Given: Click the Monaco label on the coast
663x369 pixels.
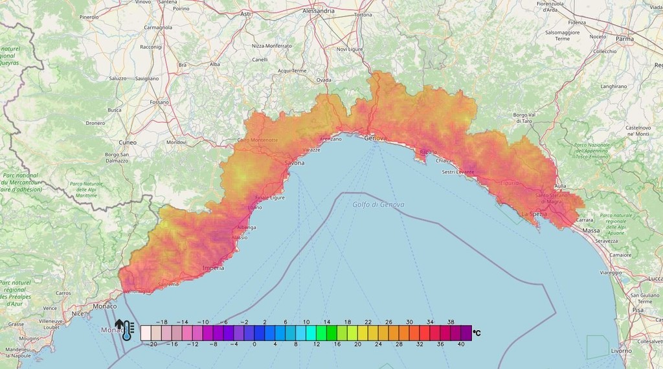Looking at the screenshot, I should coord(105,306).
